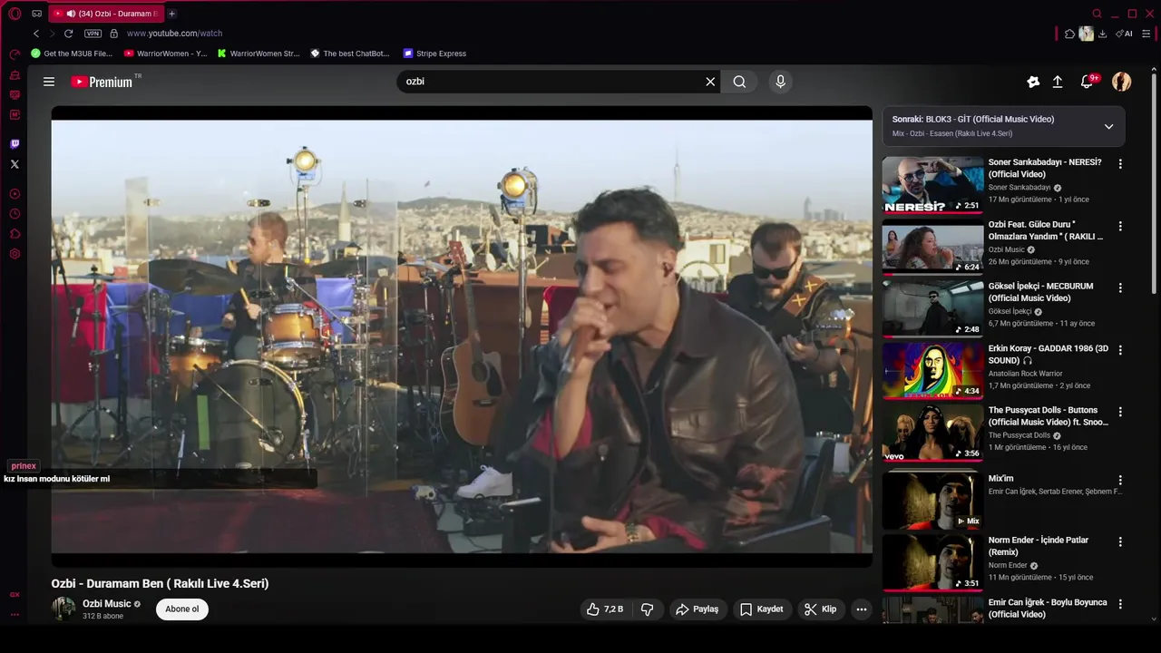Viewport: 1161px width, 653px height.
Task: Share the video via 'Paylaş'
Action: pyautogui.click(x=698, y=609)
